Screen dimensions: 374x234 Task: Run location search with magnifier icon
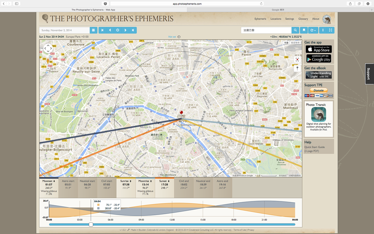click(295, 30)
